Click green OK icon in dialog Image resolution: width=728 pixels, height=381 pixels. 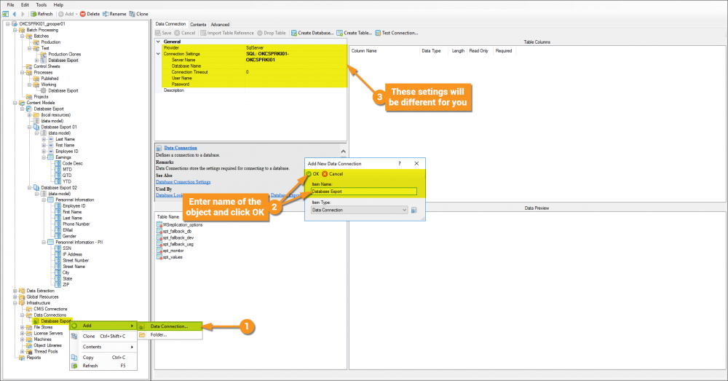[x=309, y=174]
